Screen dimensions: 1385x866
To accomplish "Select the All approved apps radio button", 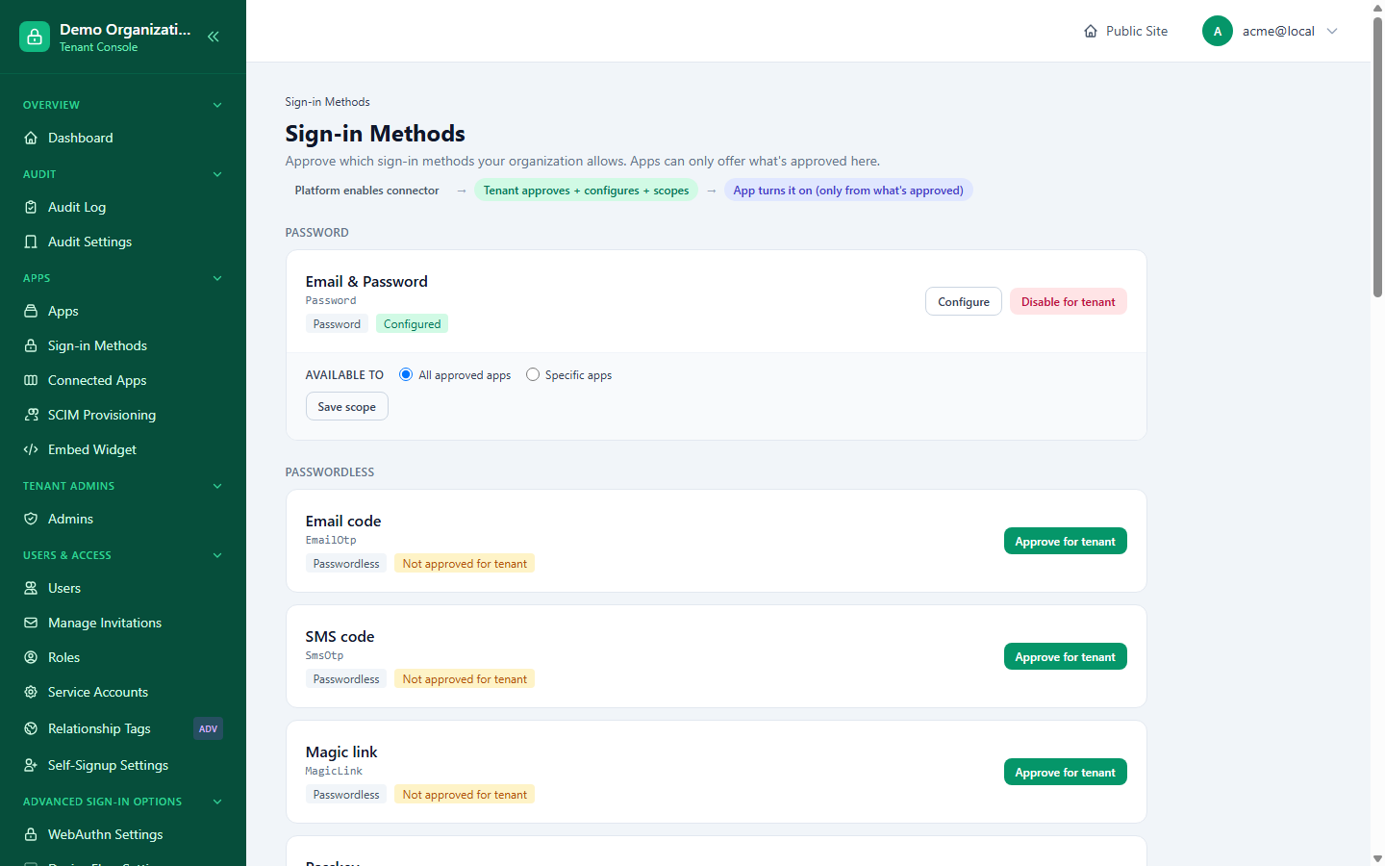I will tap(406, 374).
